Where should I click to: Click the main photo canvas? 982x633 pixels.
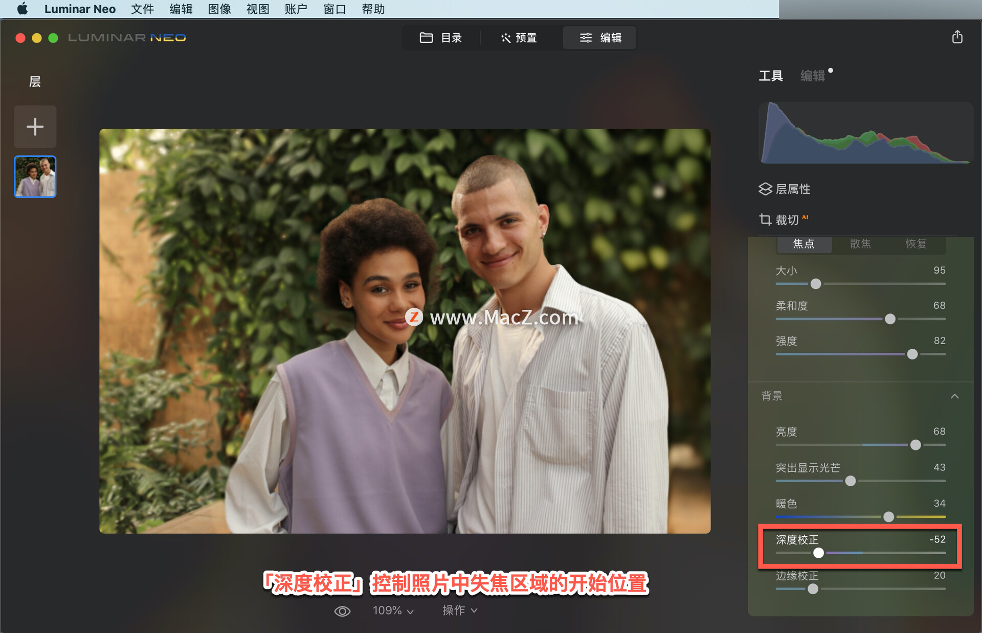(405, 331)
